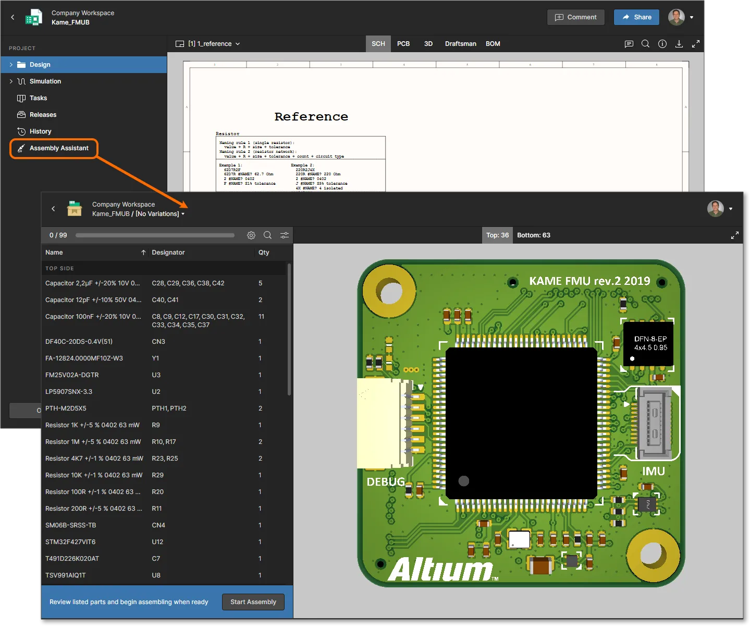Switch to the 3D view tab

pyautogui.click(x=428, y=44)
